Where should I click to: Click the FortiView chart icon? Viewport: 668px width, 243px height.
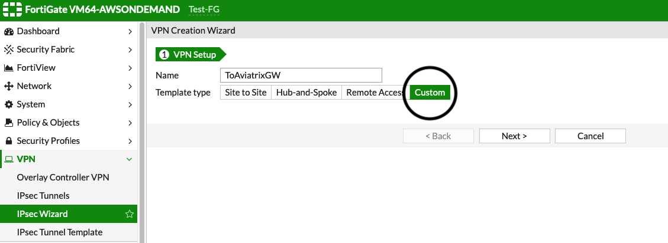(9, 68)
